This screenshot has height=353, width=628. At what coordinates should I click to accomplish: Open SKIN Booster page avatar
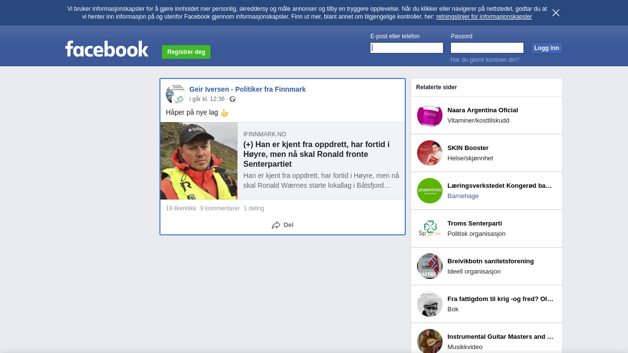(430, 153)
